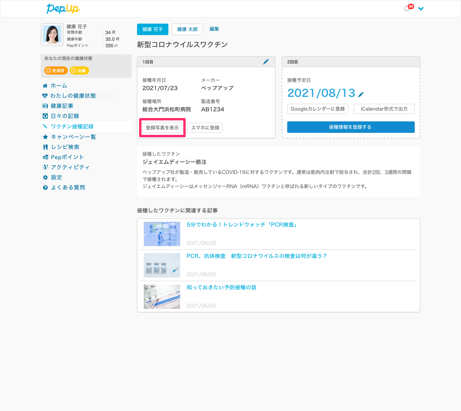
Task: Select the 健康 花子 tab
Action: [153, 29]
